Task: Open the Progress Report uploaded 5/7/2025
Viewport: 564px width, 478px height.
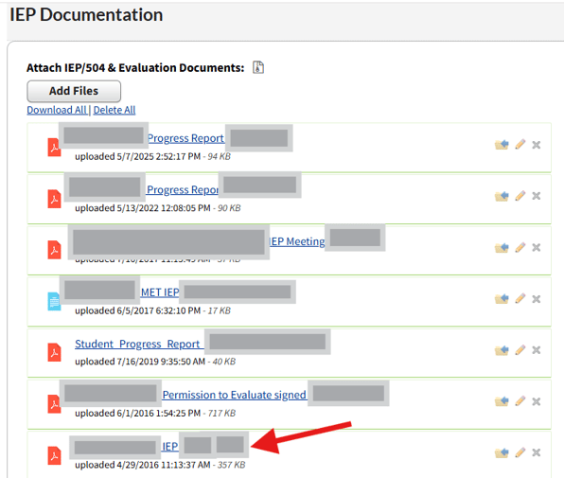Action: click(x=186, y=138)
